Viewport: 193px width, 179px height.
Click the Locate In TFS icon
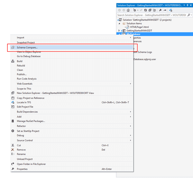coord(13,102)
